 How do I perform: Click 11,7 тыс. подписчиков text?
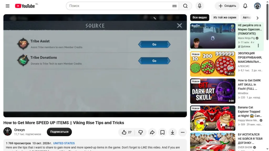28,134
